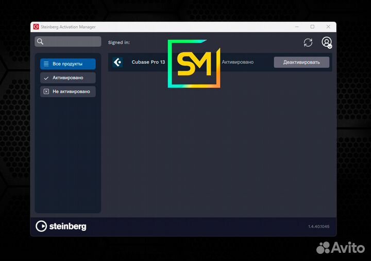Click the Активировано status of Cubase

tap(238, 62)
